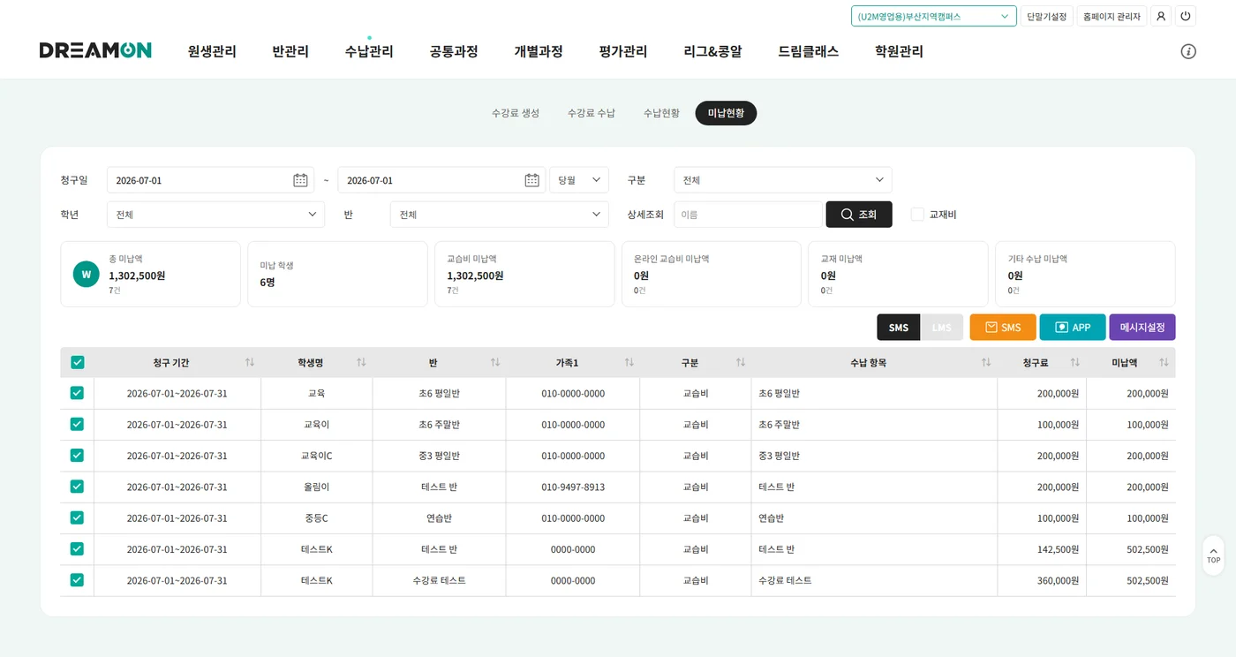Switch to the 수강료 수납 tab
This screenshot has height=657, width=1236.
(x=592, y=113)
